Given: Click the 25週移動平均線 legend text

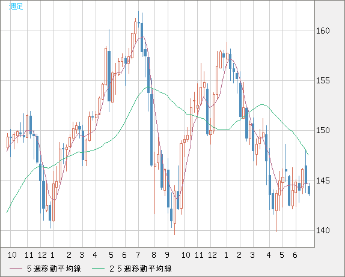Looking at the screenshot, I should (x=141, y=269).
